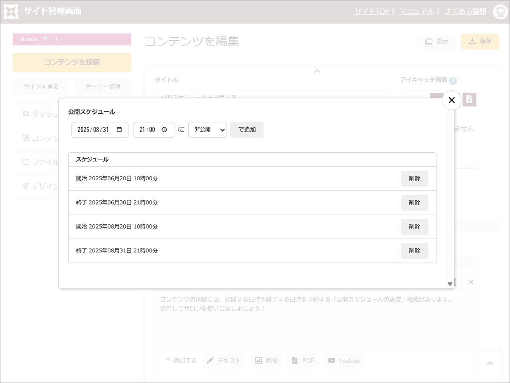Click the 2025/08/31 date input field
The height and width of the screenshot is (383, 510).
click(94, 130)
